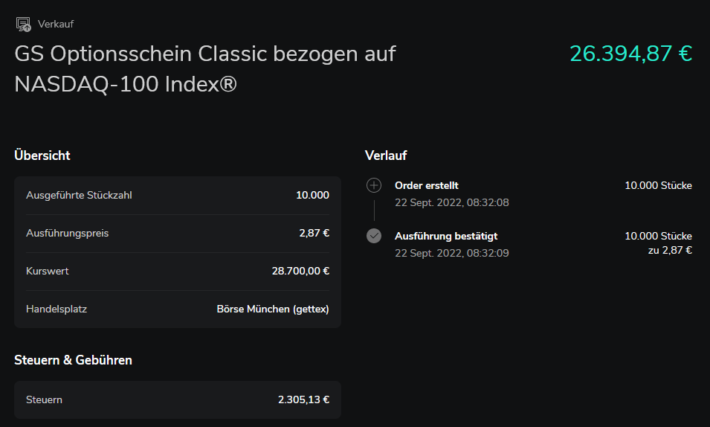
Task: Click the 08:32:09 execution timestamp
Action: tap(488, 253)
